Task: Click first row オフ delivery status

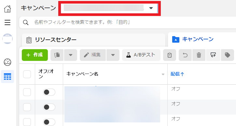Action: point(176,89)
